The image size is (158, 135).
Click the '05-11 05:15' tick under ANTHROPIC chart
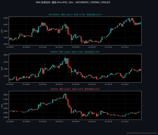point(125,47)
